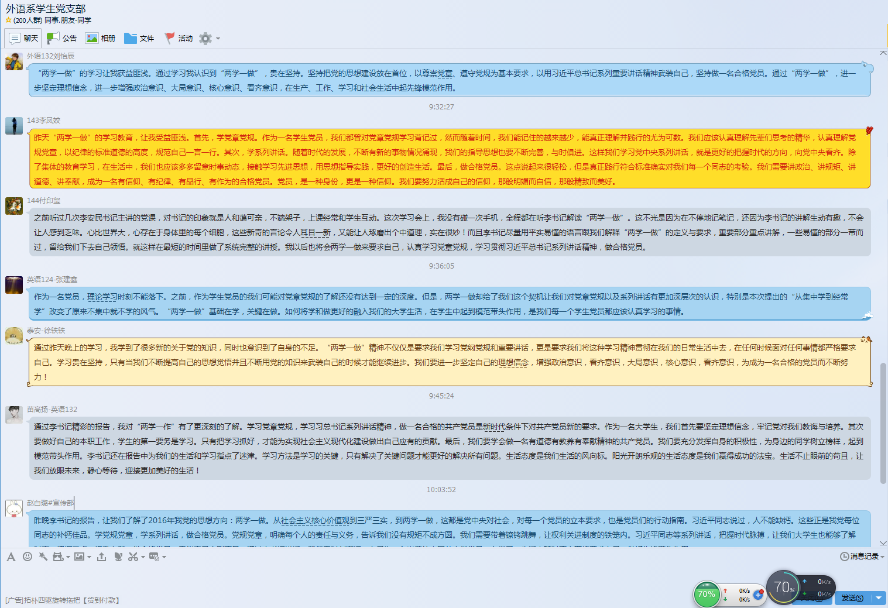
Task: Click the magic wand expression icon
Action: pos(43,557)
